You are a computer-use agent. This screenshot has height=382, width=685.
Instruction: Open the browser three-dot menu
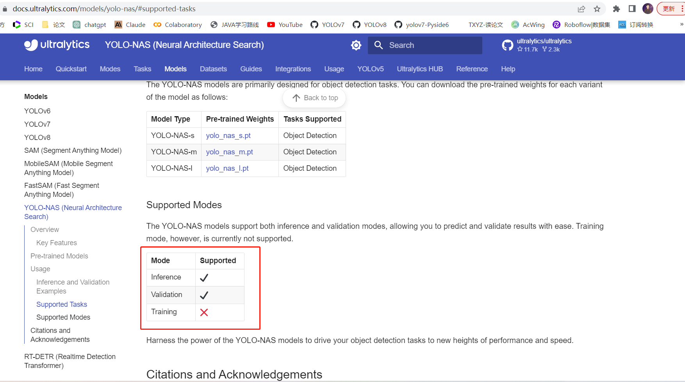(681, 9)
